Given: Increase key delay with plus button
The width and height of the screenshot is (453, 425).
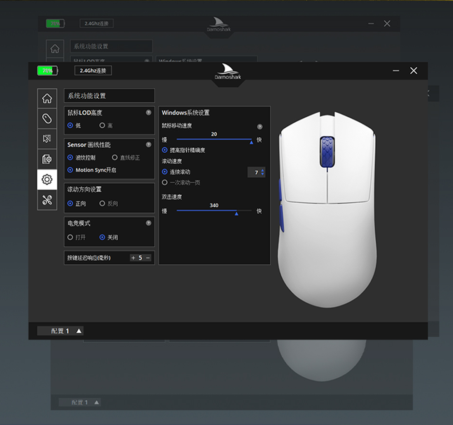Looking at the screenshot, I should [133, 258].
